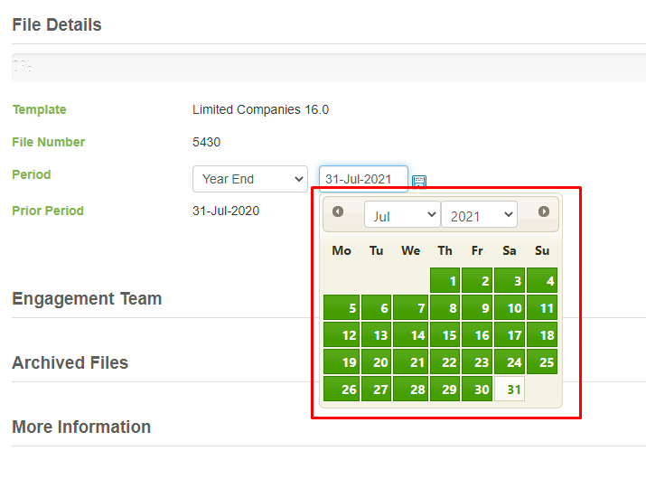The image size is (646, 479).
Task: Select day 11 in the calendar
Action: pos(542,307)
